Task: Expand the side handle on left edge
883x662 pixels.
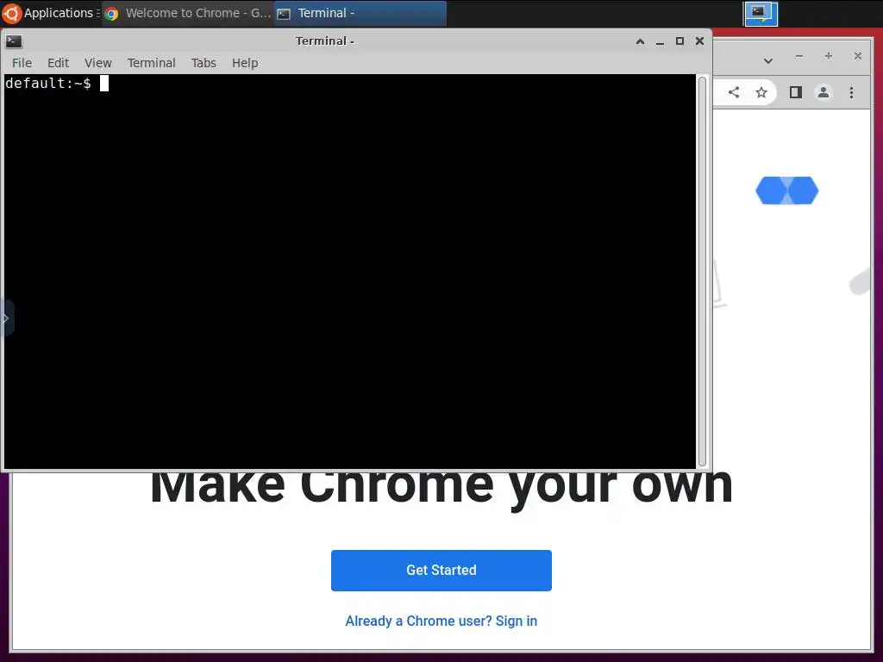Action: [6, 319]
